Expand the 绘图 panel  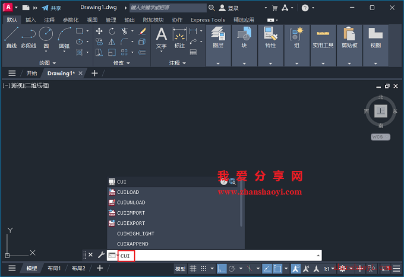pyautogui.click(x=48, y=63)
